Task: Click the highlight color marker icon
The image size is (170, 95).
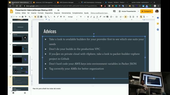Action: (100, 17)
